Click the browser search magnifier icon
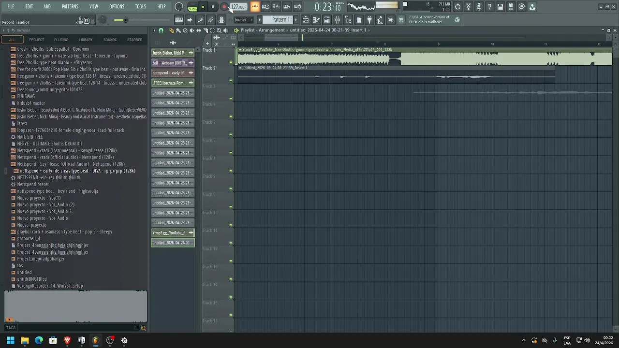This screenshot has height=348, width=619. coord(143,328)
